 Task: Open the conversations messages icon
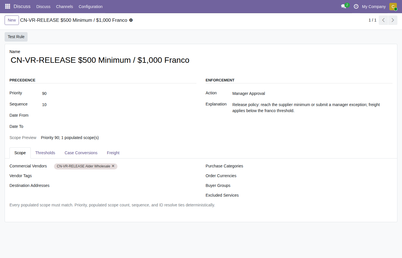tap(343, 6)
